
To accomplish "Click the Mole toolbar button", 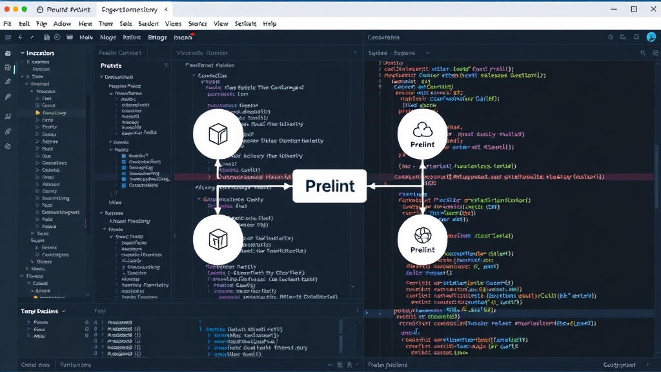I will click(86, 37).
